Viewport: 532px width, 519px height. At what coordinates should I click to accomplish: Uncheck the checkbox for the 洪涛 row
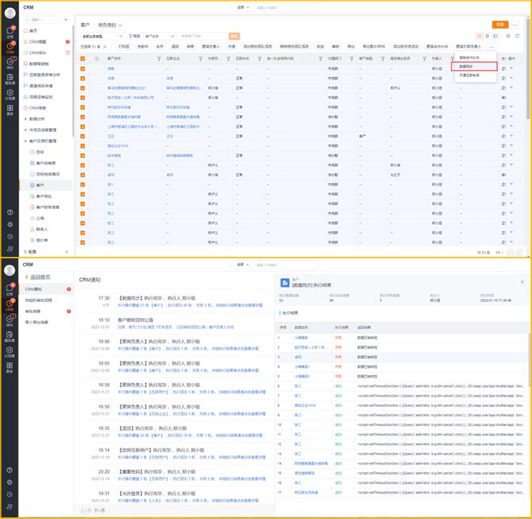click(83, 78)
